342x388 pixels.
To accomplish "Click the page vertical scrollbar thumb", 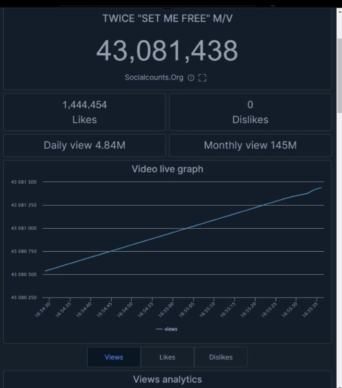I will pos(339,76).
